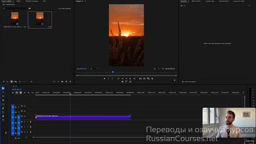
Task: Click Program monitor zoom scroll bar
Action: [x=126, y=76]
